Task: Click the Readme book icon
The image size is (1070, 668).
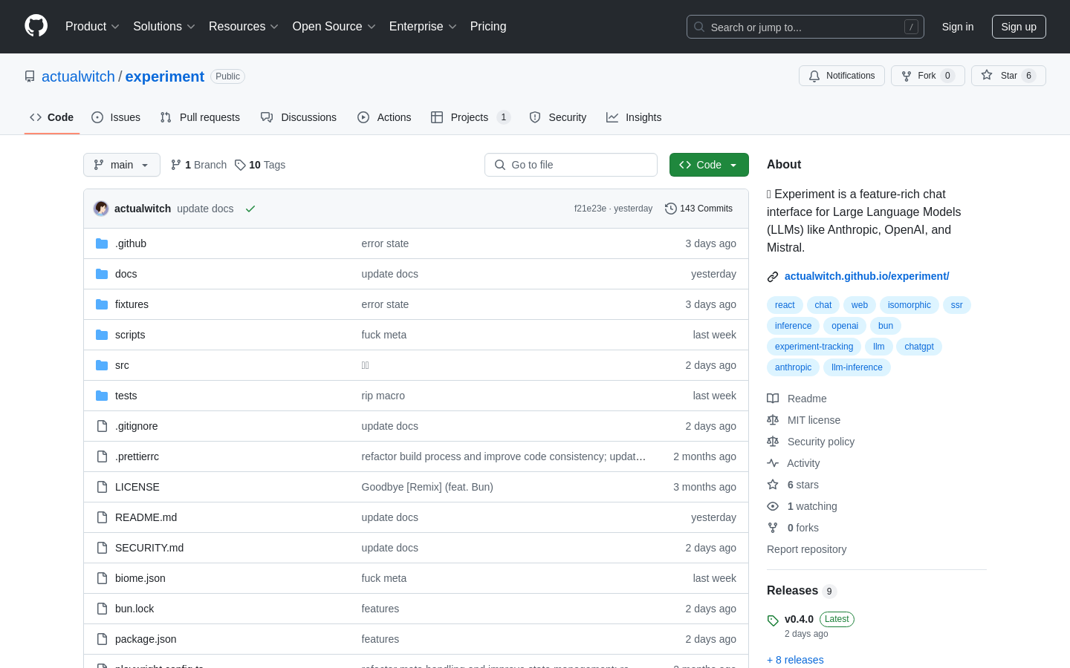Action: pos(773,399)
